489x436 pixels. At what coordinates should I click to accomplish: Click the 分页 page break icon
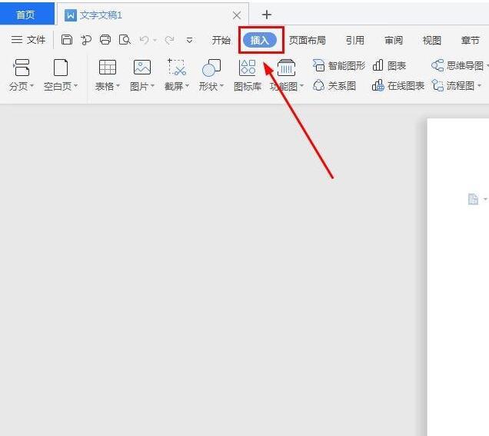[x=22, y=68]
